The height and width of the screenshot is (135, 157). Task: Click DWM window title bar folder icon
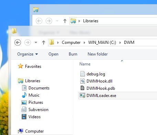(x=14, y=31)
